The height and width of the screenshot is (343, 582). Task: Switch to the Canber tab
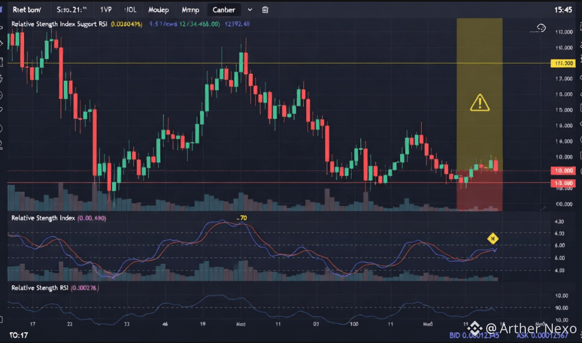point(224,10)
